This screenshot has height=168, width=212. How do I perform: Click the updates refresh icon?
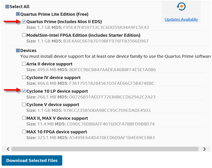[181, 6]
